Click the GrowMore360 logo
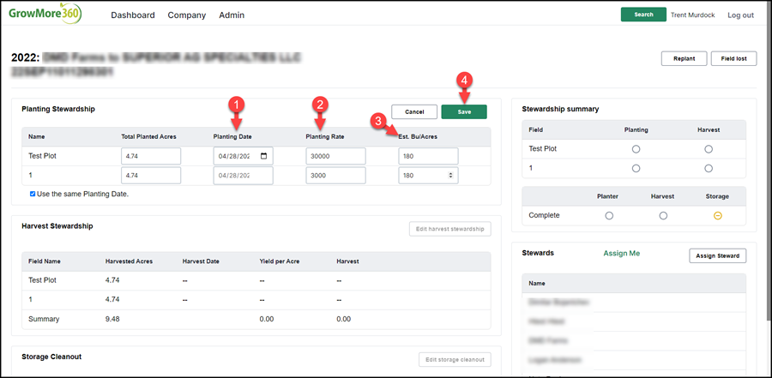The width and height of the screenshot is (772, 378). [x=45, y=15]
